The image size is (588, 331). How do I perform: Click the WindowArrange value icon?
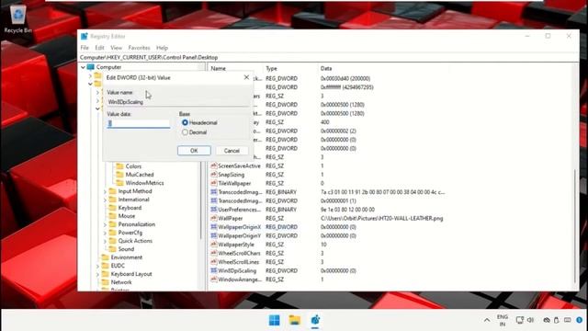pos(214,280)
